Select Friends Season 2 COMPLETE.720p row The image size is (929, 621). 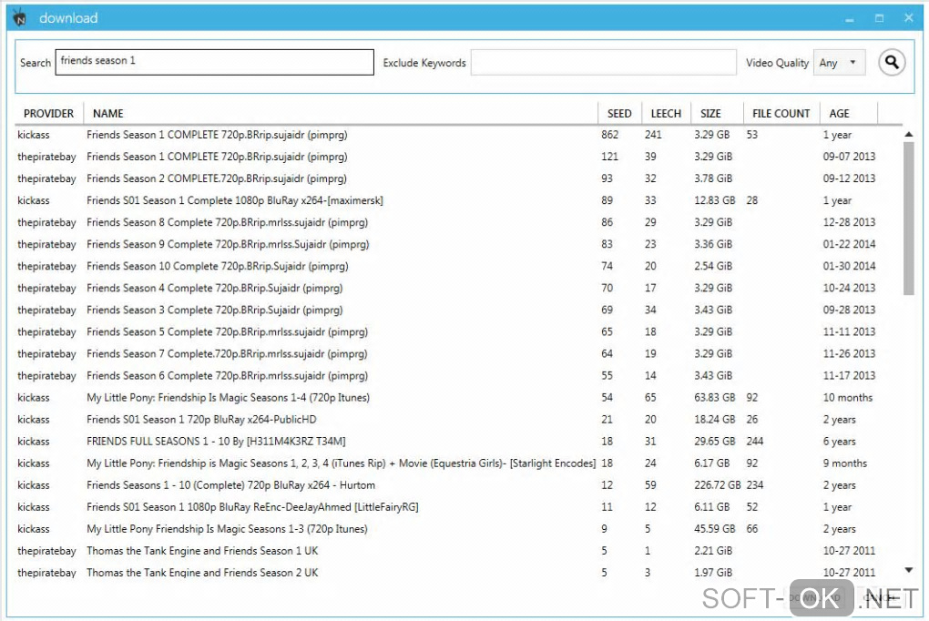click(458, 178)
